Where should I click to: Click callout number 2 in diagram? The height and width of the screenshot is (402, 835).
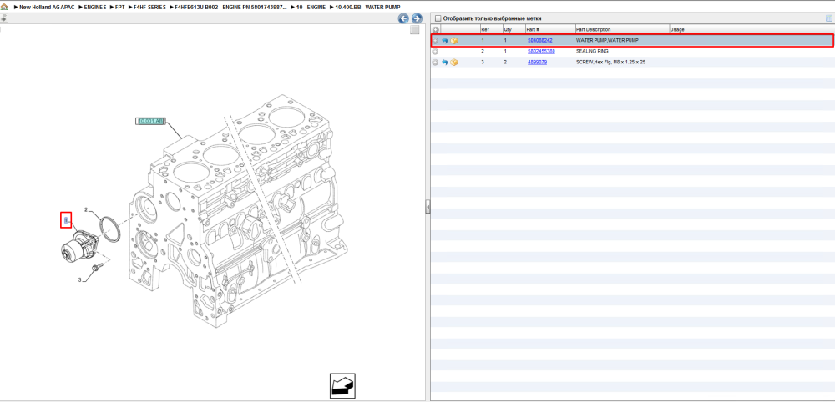(86, 209)
